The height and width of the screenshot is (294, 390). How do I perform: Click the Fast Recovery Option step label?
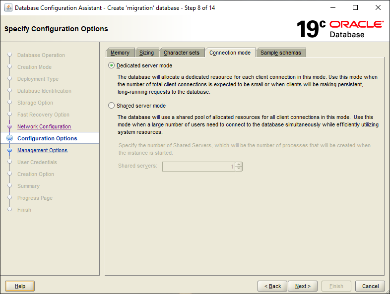pyautogui.click(x=43, y=115)
